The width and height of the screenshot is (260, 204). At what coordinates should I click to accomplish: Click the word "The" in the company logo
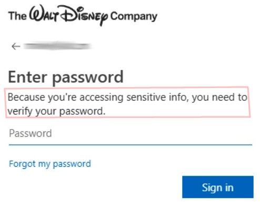point(17,16)
